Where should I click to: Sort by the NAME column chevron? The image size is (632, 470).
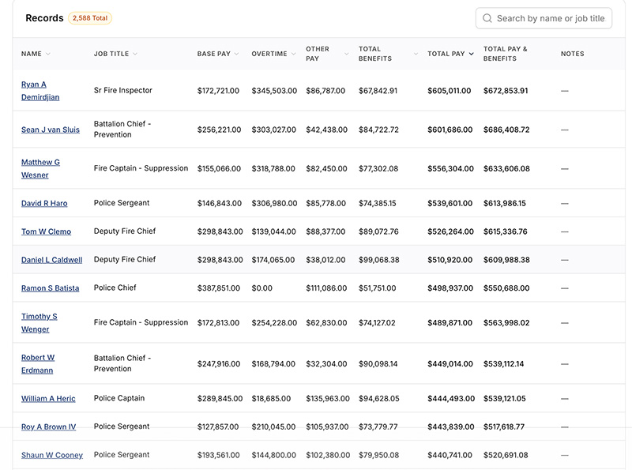point(48,54)
